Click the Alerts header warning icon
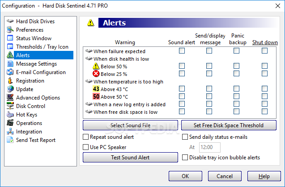The height and width of the screenshot is (187, 285). coord(90,23)
